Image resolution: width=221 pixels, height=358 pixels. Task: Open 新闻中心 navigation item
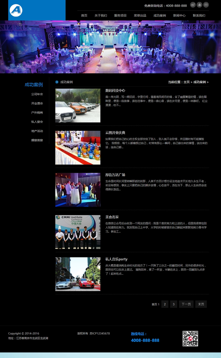click(x=179, y=15)
